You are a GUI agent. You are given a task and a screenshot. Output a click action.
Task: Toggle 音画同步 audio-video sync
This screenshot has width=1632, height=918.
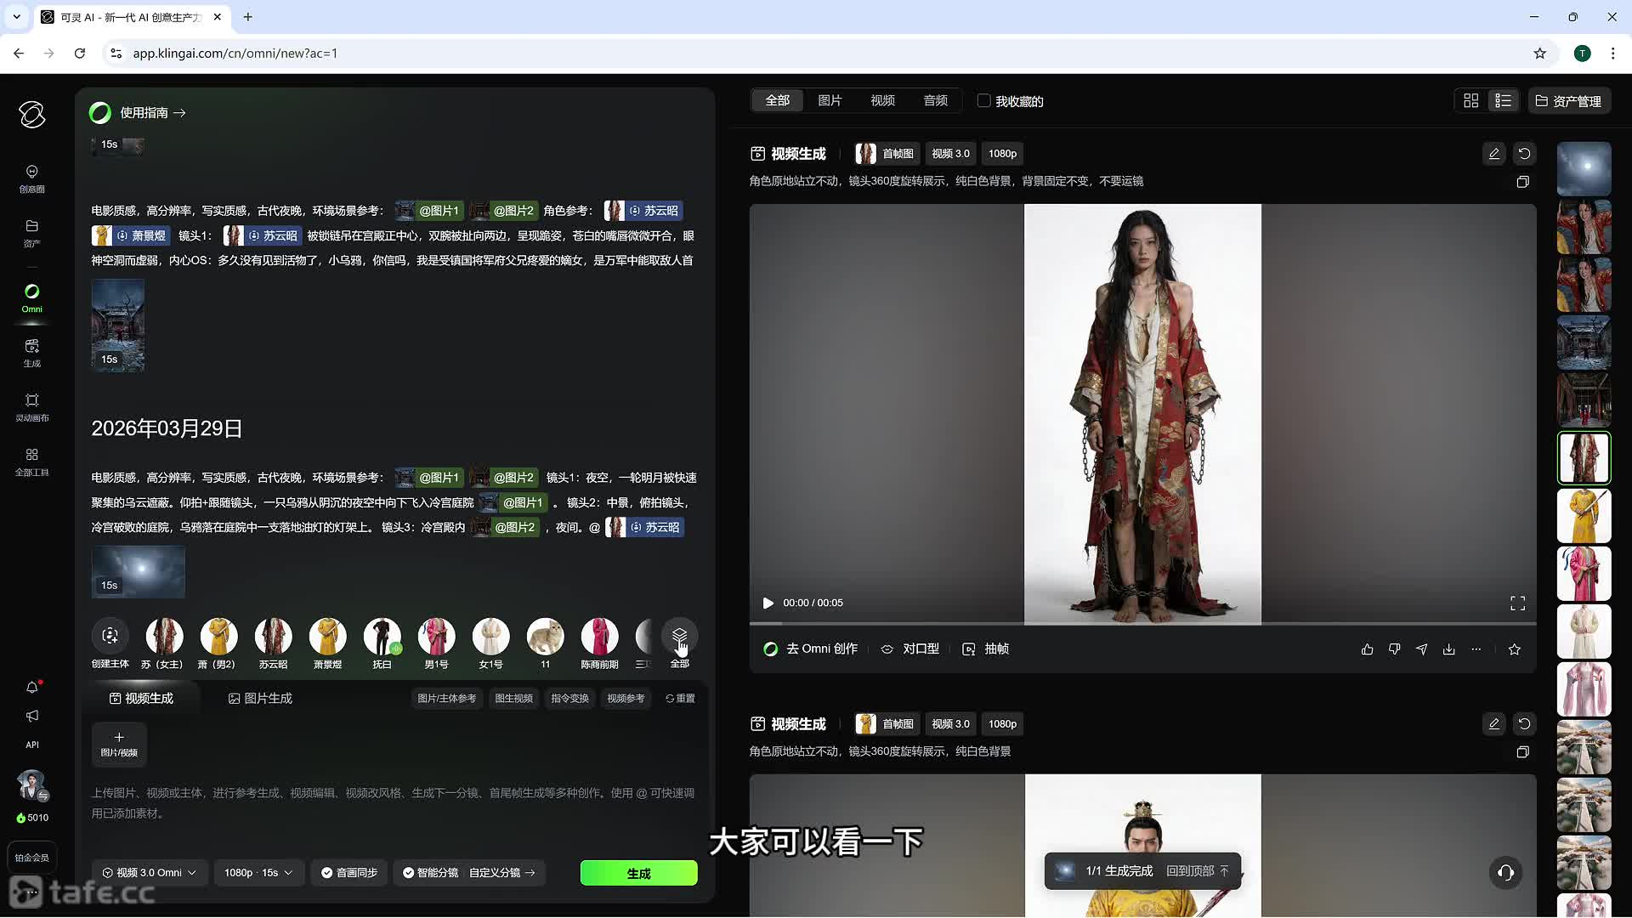[348, 873]
